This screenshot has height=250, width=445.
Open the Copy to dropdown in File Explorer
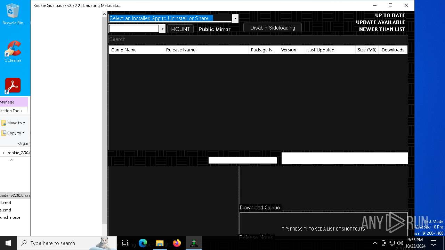pyautogui.click(x=13, y=133)
